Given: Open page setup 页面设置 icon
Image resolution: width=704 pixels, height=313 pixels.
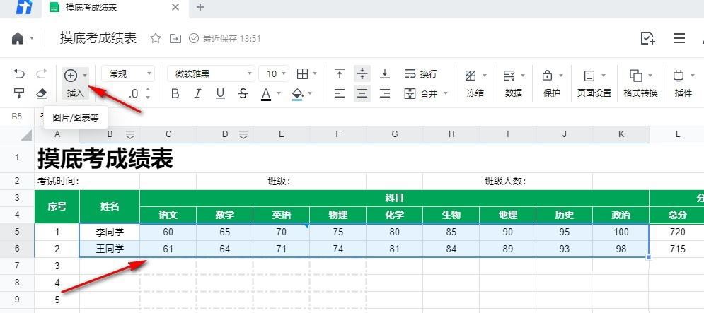Looking at the screenshot, I should pyautogui.click(x=589, y=76).
